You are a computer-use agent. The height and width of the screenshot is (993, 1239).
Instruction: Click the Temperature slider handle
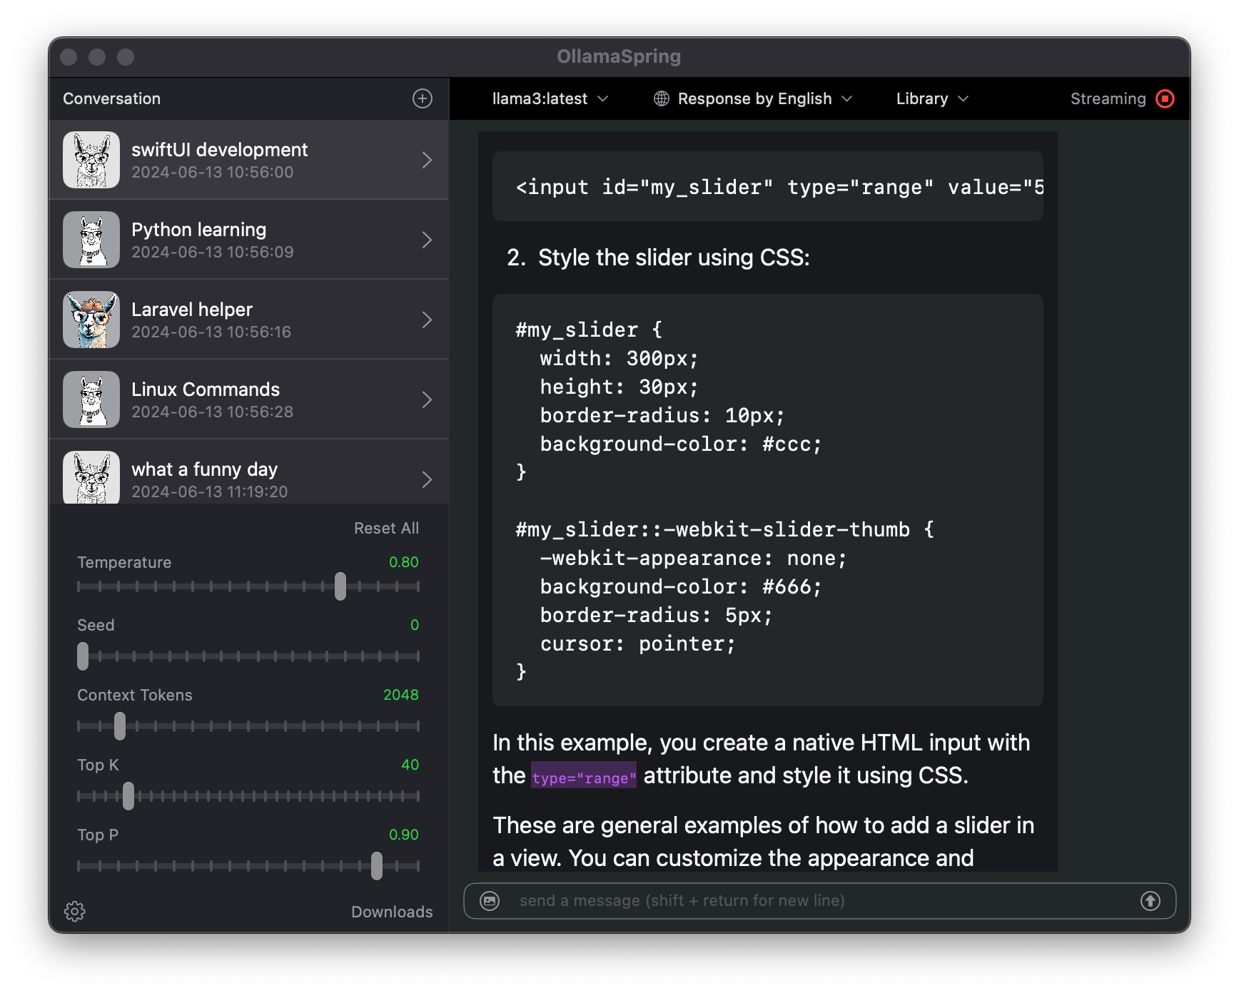tap(340, 586)
